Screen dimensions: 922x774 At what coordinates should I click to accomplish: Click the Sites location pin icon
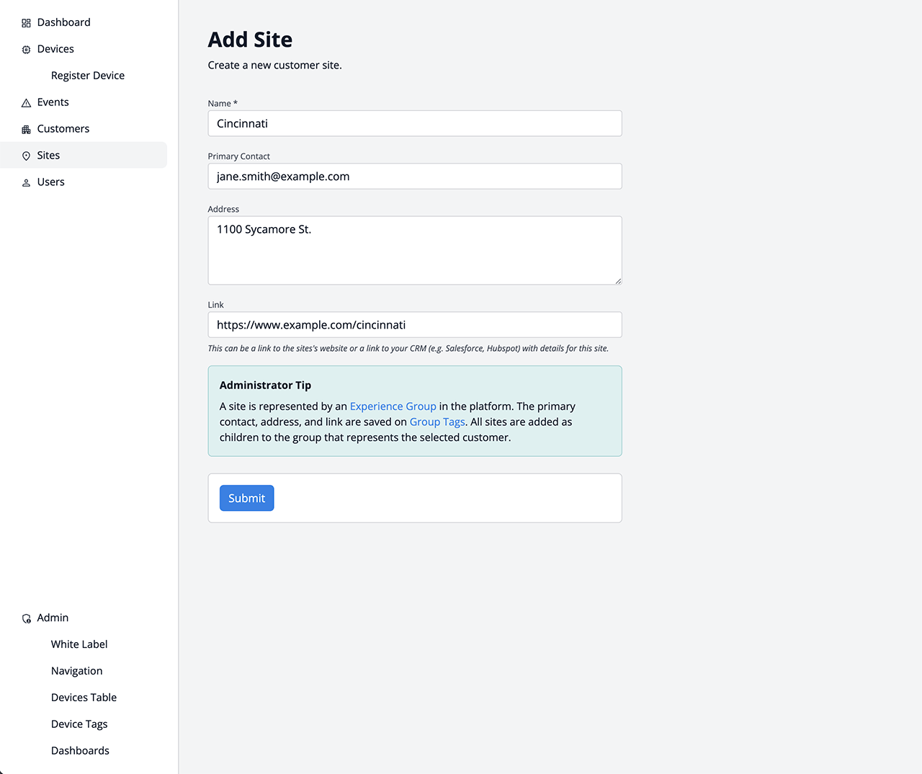[x=26, y=156]
